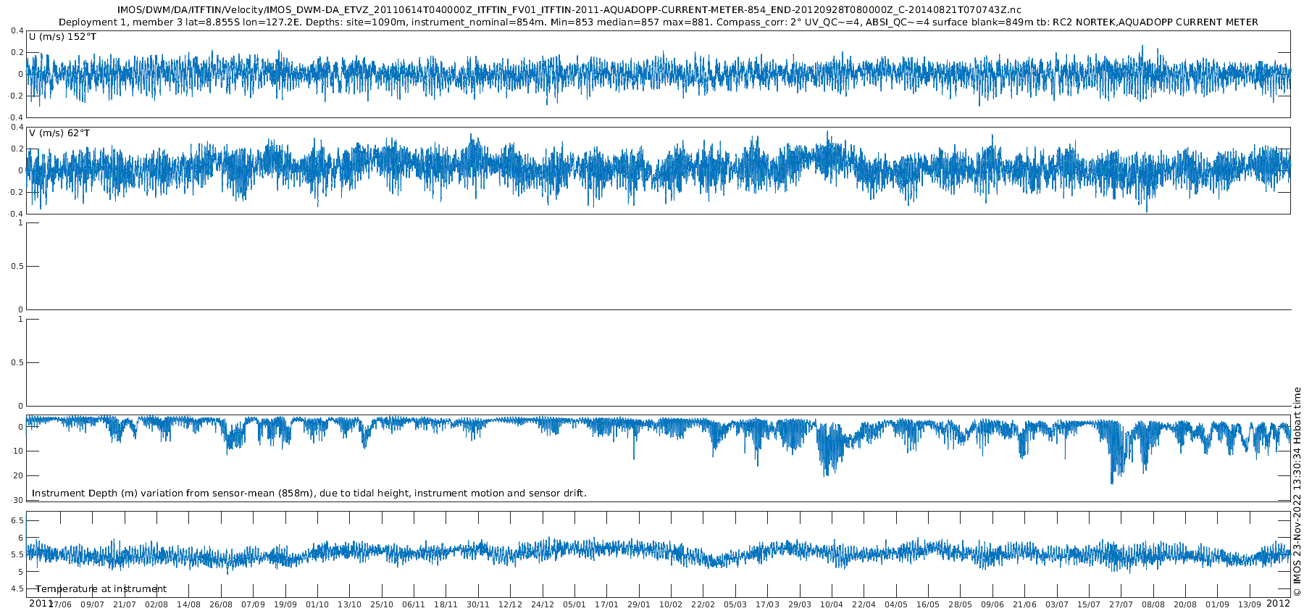Click the 01/09 date tick label
This screenshot has width=1304, height=616.
(1217, 604)
